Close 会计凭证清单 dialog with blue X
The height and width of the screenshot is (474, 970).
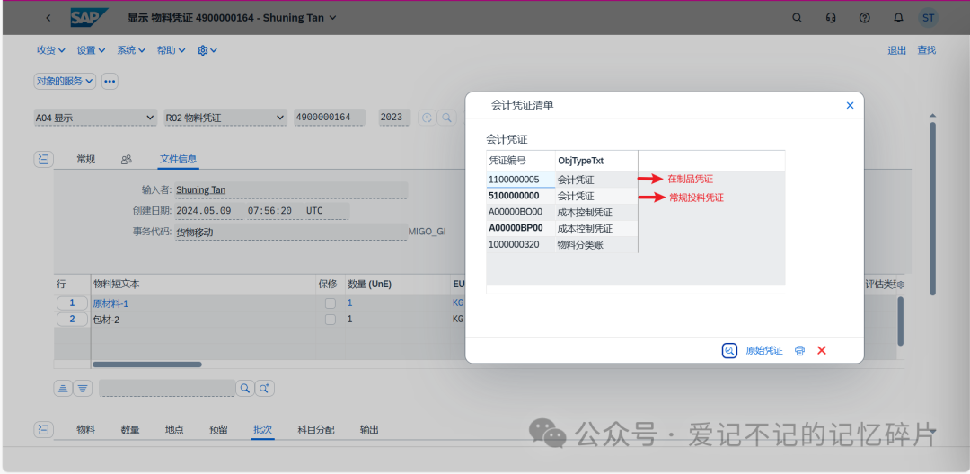coord(850,106)
